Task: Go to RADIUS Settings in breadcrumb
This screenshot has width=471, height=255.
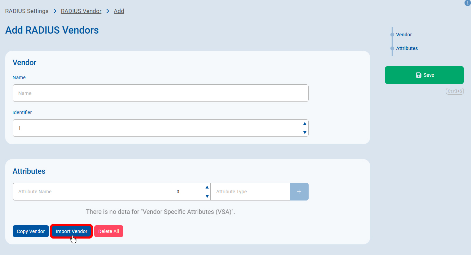Action: click(27, 11)
